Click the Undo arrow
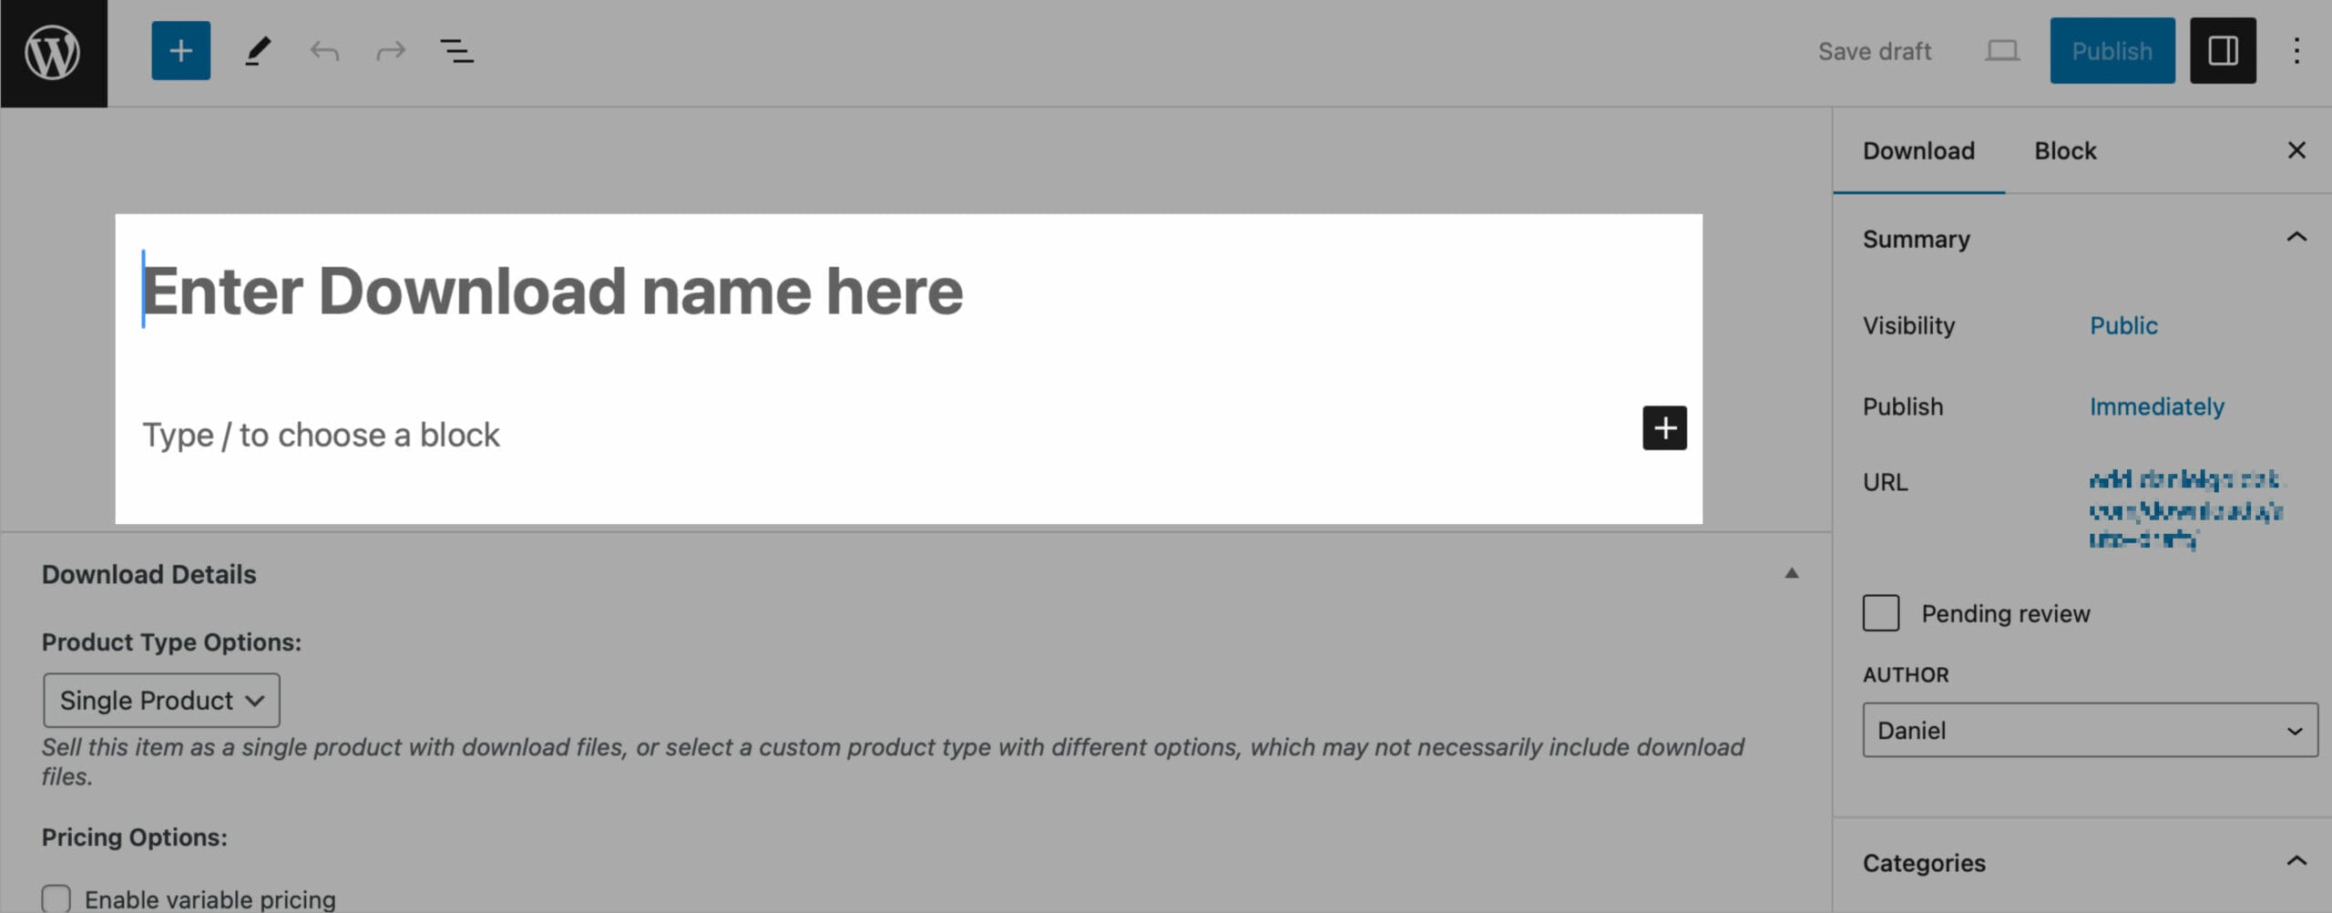 (324, 50)
